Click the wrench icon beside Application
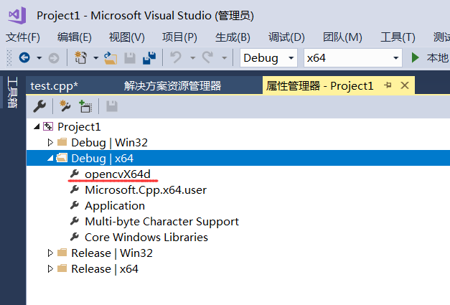The height and width of the screenshot is (305, 450). pyautogui.click(x=75, y=205)
